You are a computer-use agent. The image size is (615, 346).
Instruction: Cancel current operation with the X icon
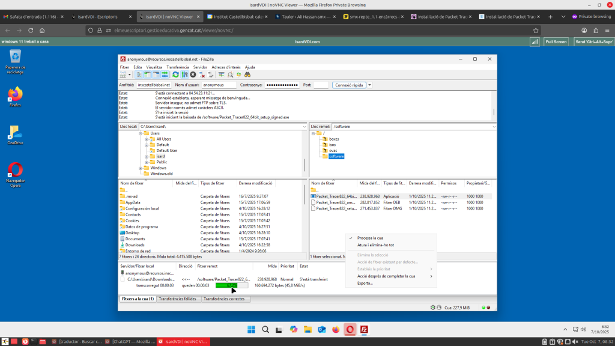coord(193,74)
